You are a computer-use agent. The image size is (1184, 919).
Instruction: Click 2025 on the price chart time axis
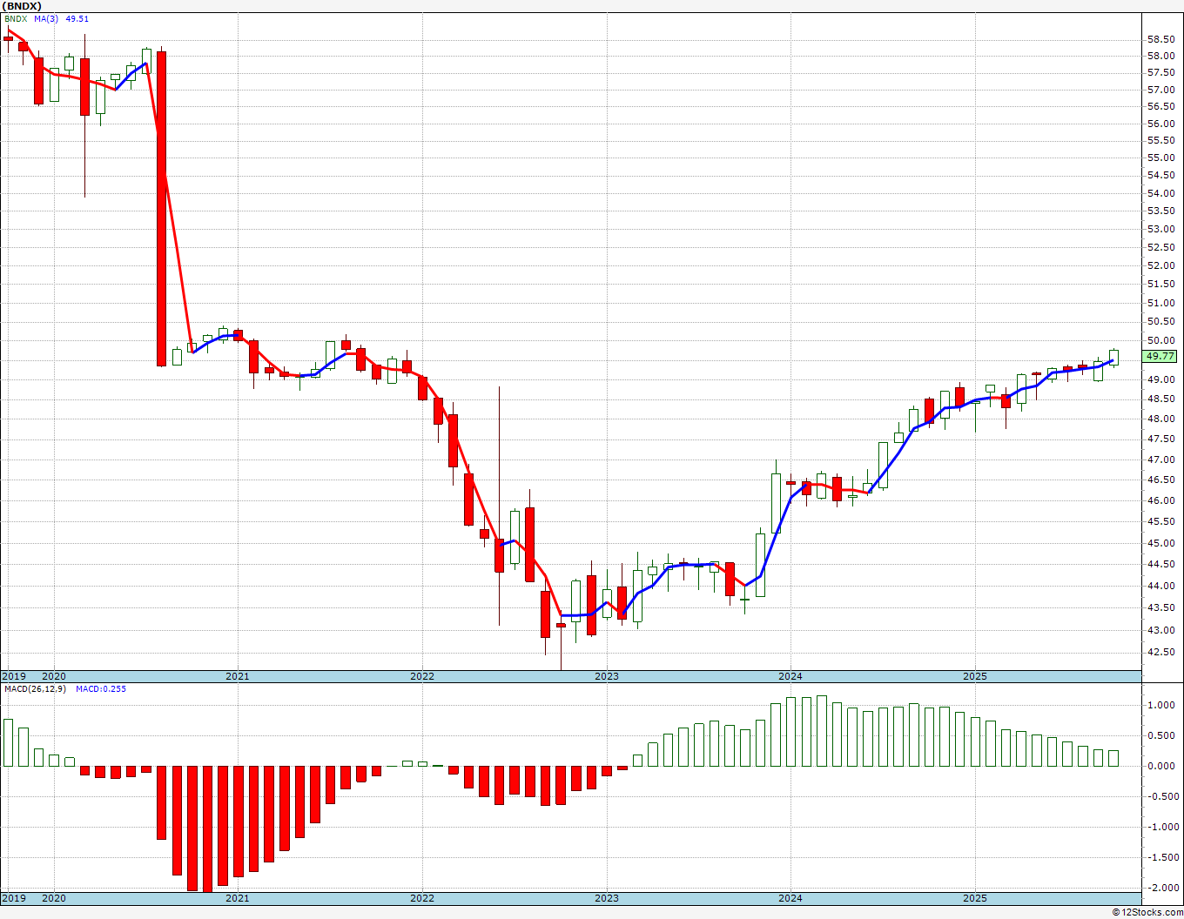pyautogui.click(x=975, y=676)
